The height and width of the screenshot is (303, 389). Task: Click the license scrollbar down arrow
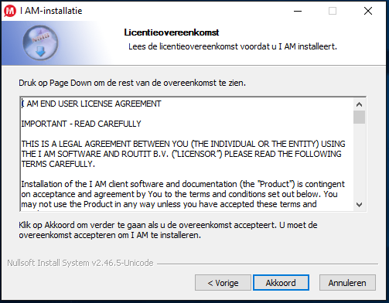coord(359,205)
